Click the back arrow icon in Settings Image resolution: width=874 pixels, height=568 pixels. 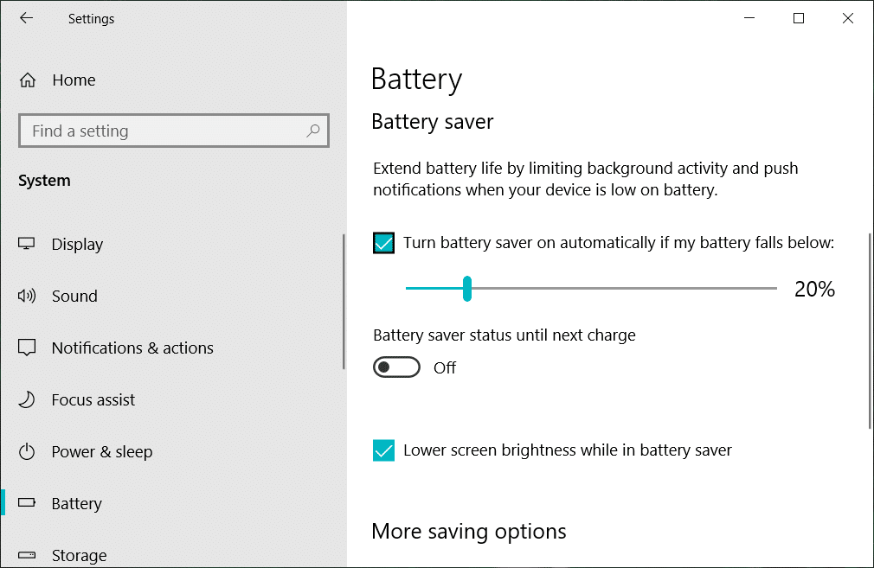(x=27, y=18)
